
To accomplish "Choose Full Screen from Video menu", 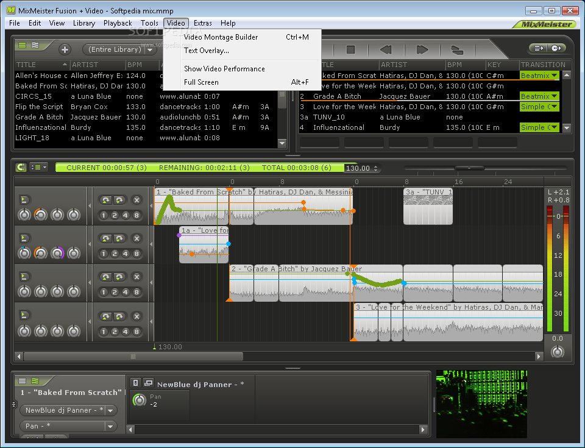I will tap(242, 82).
